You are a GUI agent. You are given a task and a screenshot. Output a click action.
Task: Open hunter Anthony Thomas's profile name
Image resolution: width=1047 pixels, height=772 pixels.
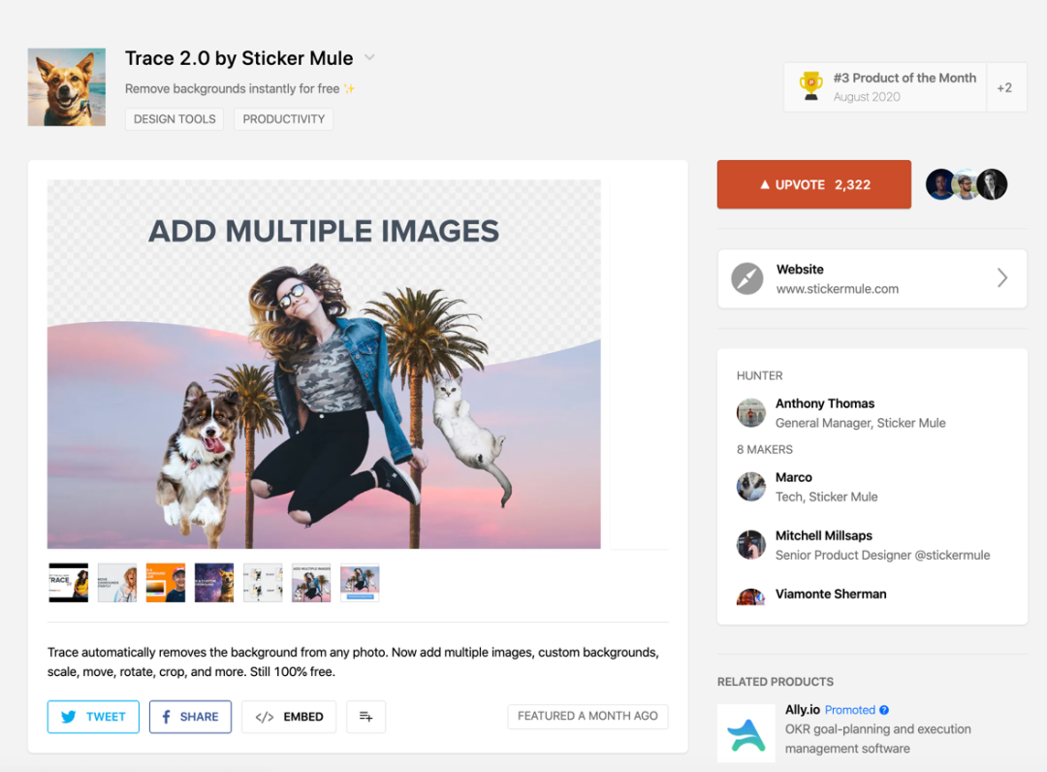pos(825,403)
